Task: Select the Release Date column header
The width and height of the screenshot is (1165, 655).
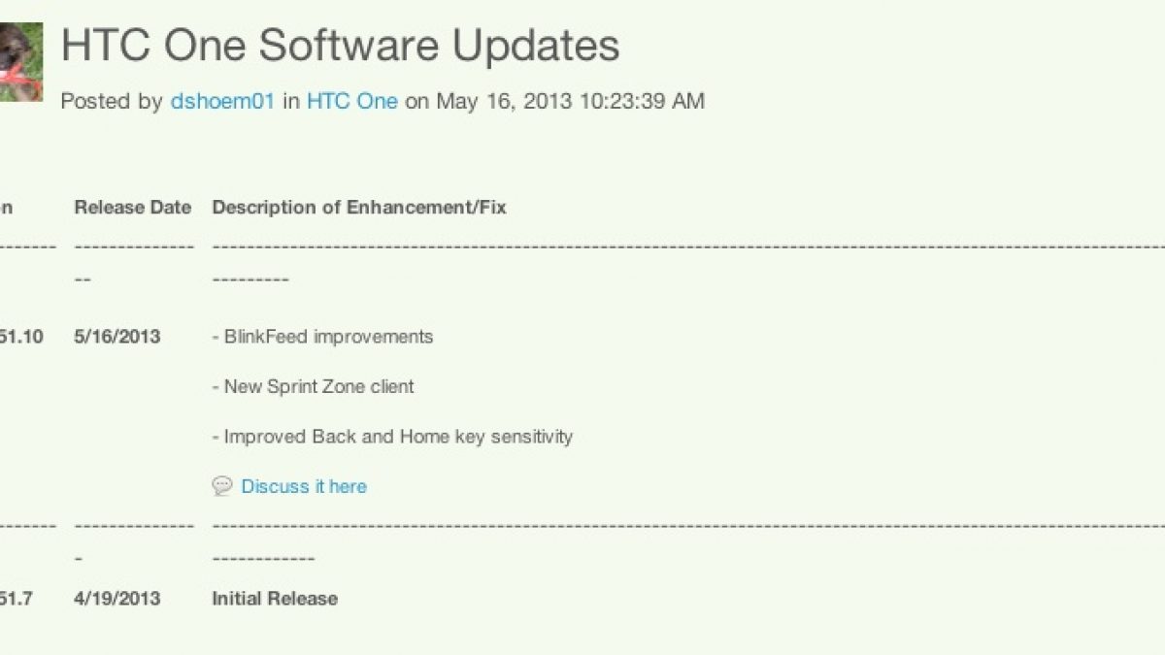Action: pyautogui.click(x=133, y=207)
